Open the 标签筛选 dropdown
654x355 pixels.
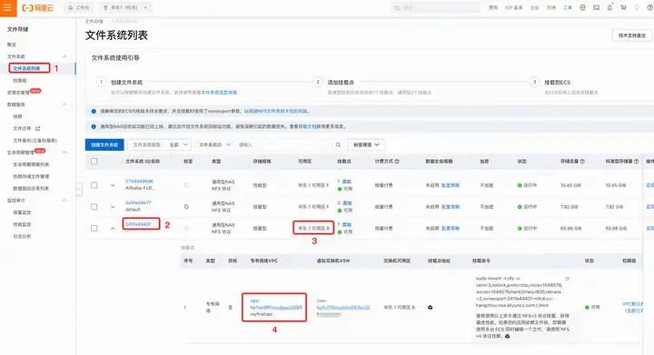point(366,144)
